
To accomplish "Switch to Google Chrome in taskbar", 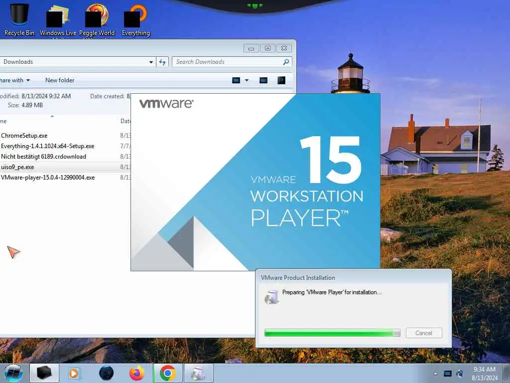I will [x=167, y=373].
